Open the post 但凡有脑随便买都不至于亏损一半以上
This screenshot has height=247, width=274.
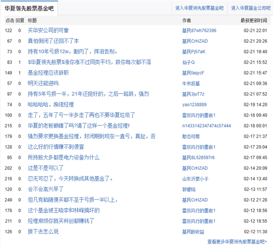coord(72,200)
